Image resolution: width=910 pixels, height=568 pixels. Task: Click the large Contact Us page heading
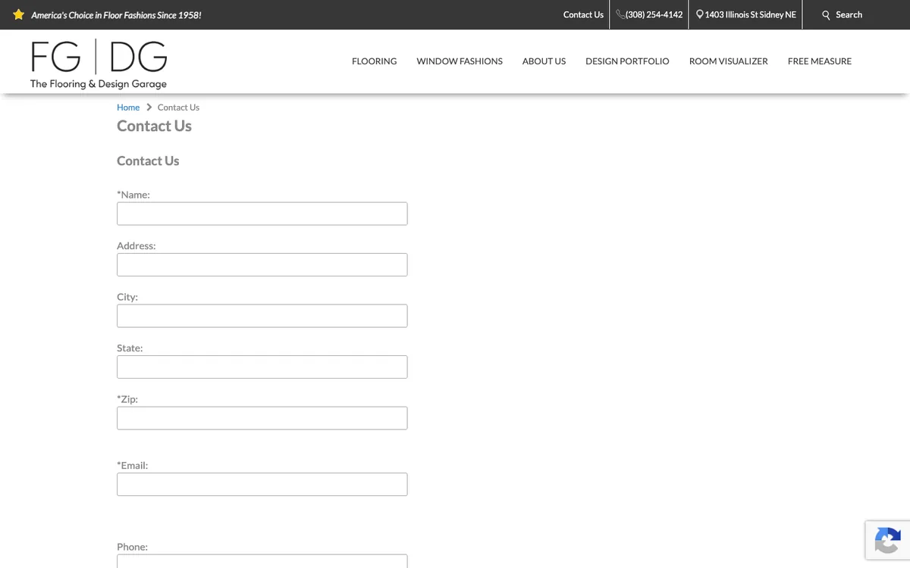pos(154,126)
